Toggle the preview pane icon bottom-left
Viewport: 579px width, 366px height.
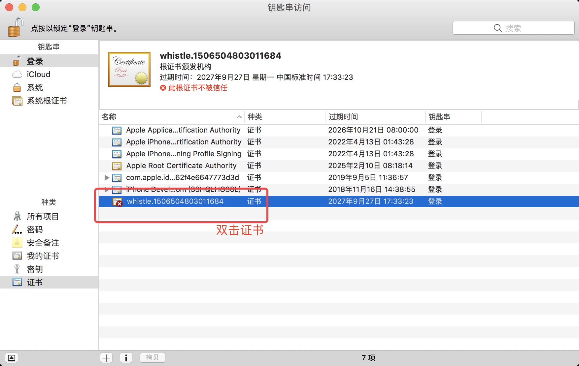click(x=12, y=358)
